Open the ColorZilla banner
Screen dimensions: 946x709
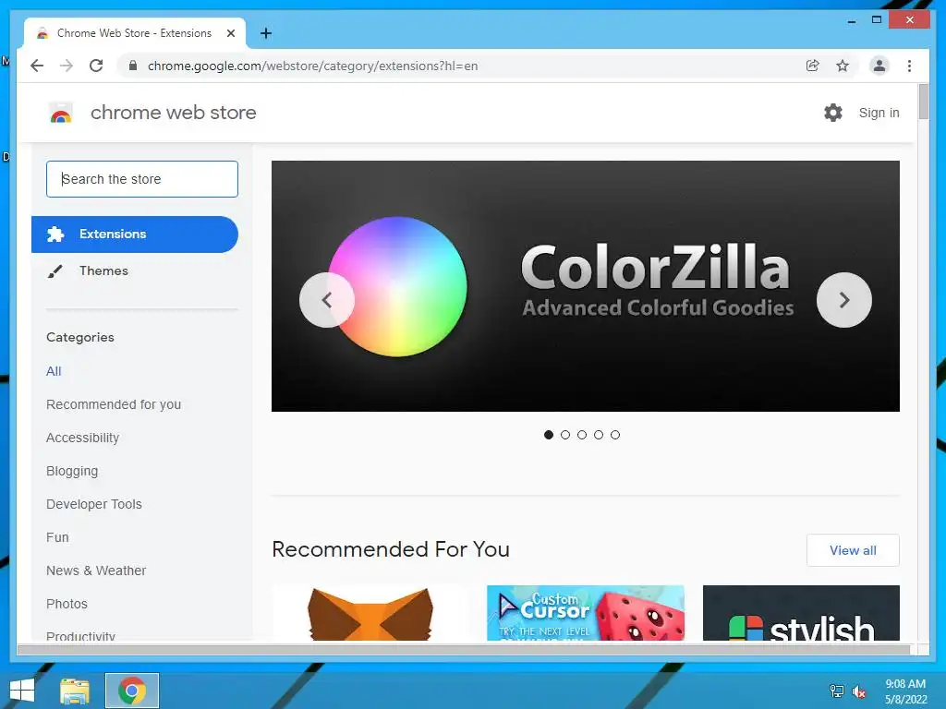[x=585, y=286]
